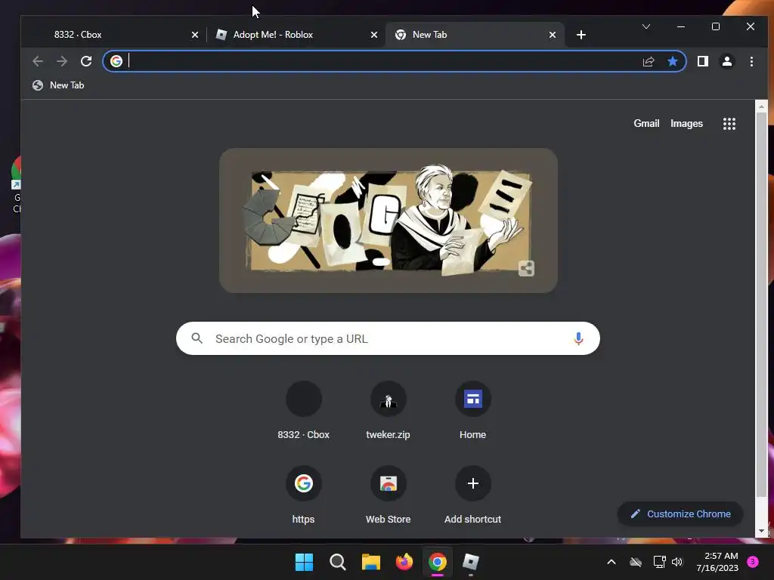The width and height of the screenshot is (774, 580).
Task: Open the Google apps grid
Action: 729,124
